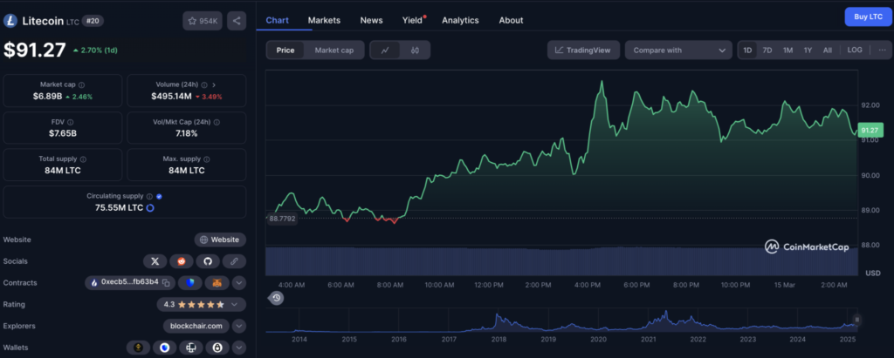894x358 pixels.
Task: Open Litecoin's Reddit social link
Action: coord(182,260)
